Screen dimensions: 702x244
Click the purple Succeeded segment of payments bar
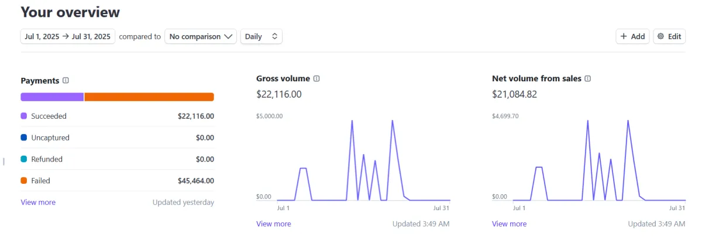click(x=52, y=97)
